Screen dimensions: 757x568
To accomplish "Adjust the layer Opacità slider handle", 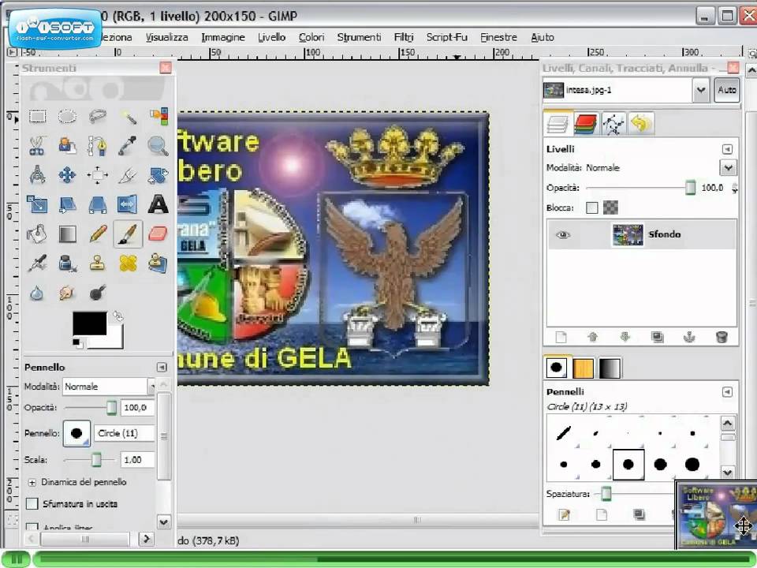I will (x=691, y=188).
